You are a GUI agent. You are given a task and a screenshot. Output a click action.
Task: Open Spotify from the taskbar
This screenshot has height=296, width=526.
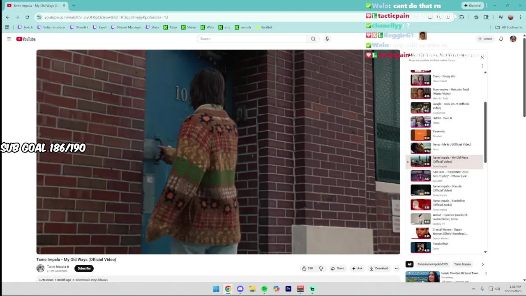(264, 289)
